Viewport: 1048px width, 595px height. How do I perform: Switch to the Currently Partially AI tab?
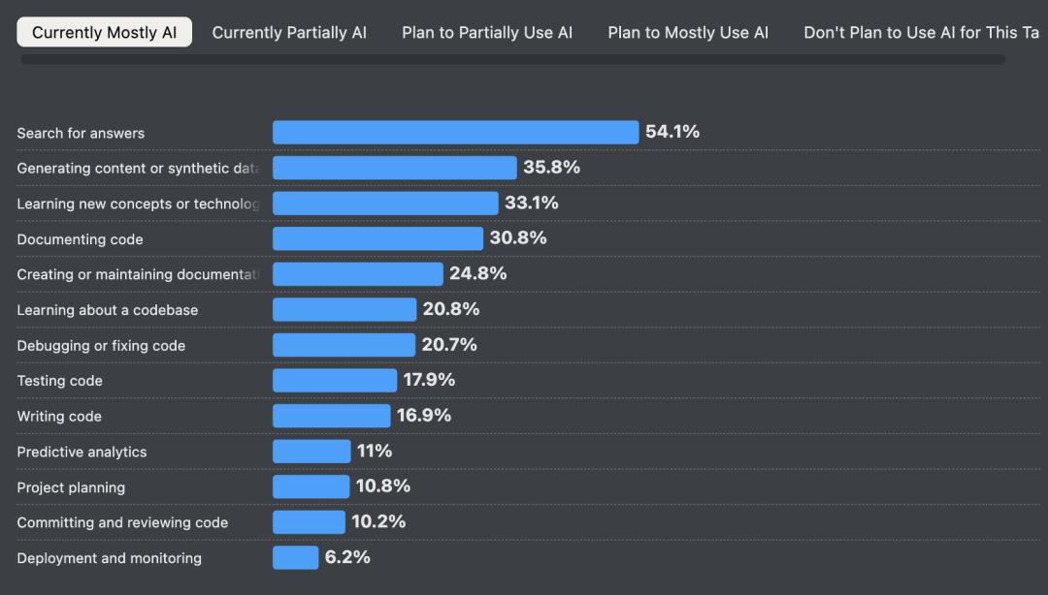click(289, 31)
